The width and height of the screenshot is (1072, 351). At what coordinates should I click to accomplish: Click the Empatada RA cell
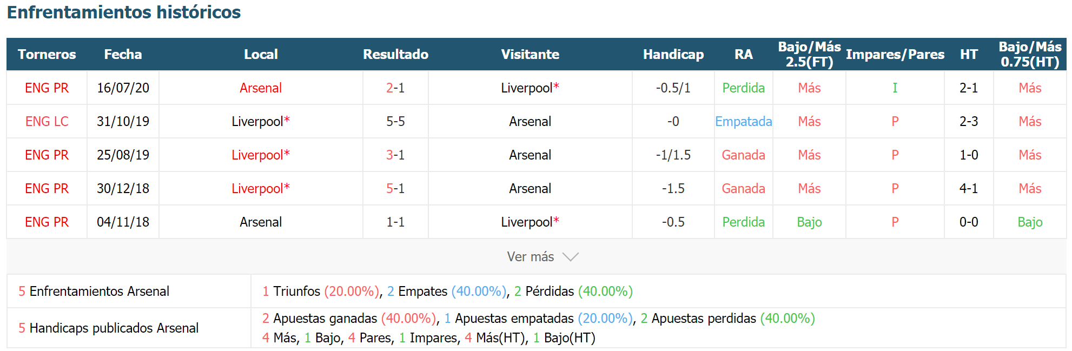coord(744,121)
